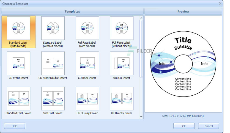The width and height of the screenshot is (230, 133).
Task: Pick the CD Front Double Insert template
Action: 53,66
